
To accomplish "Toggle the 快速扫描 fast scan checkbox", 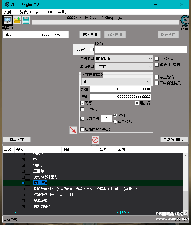I will (82, 119).
